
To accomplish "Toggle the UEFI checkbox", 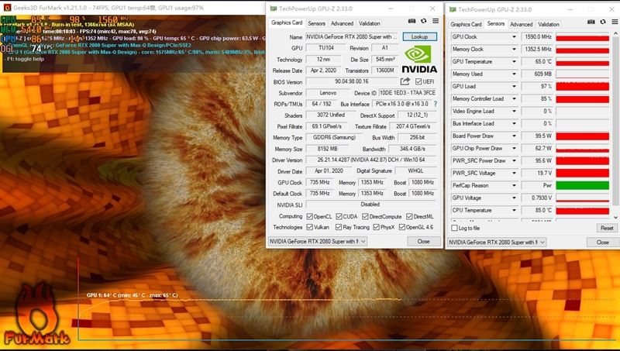I will point(418,82).
